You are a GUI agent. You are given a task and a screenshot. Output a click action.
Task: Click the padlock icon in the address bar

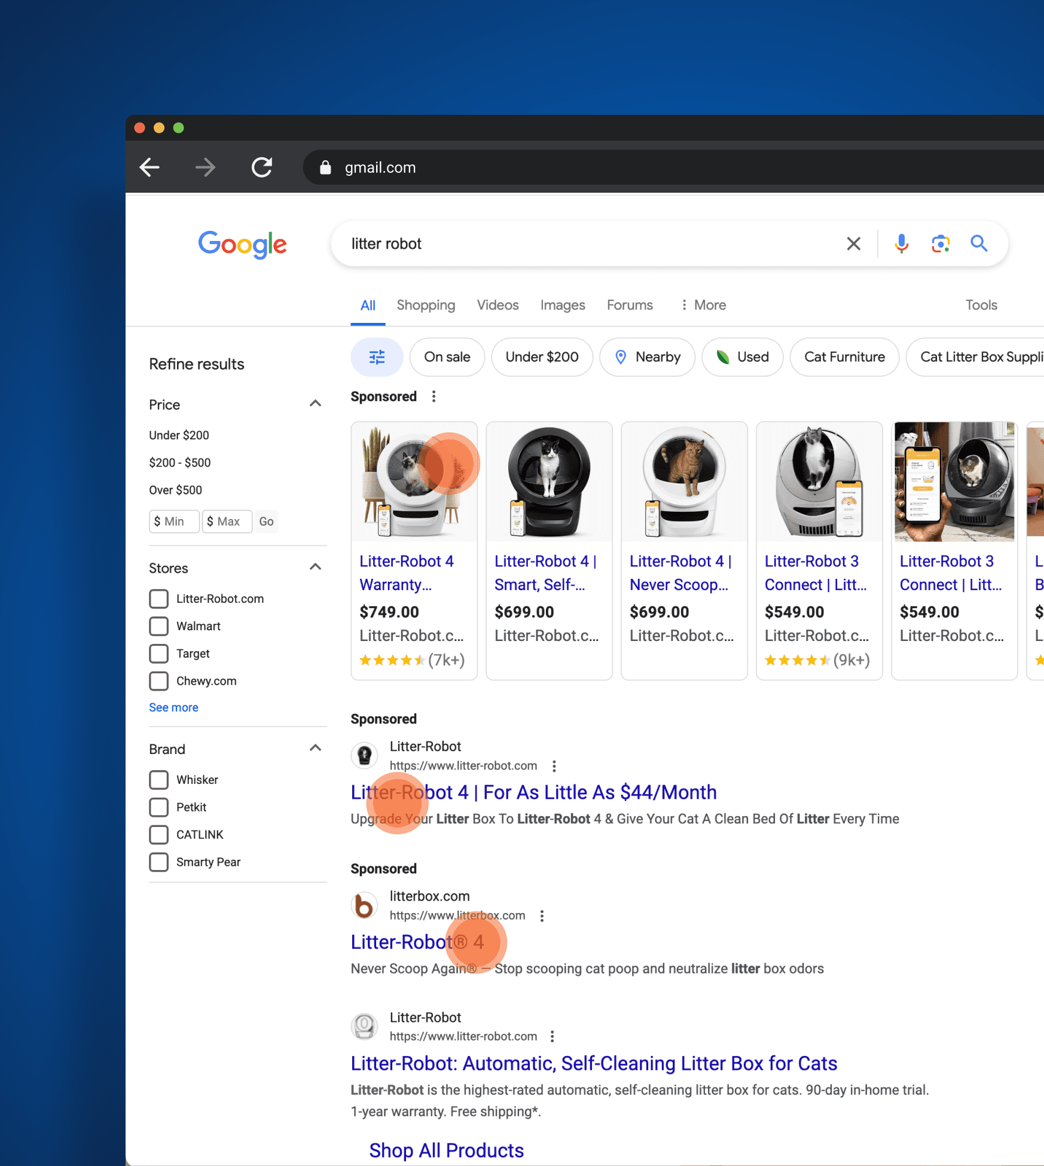pos(325,167)
